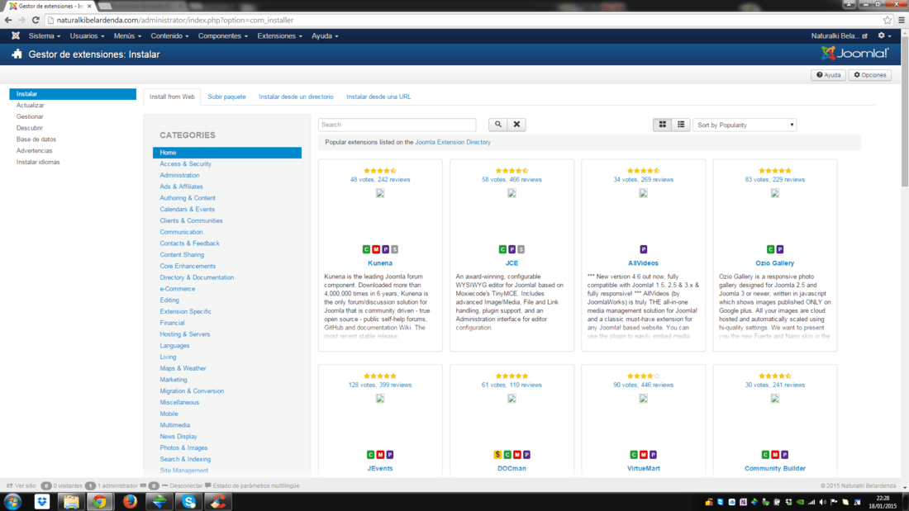Focus the extensions Search input field
The width and height of the screenshot is (909, 511).
click(397, 125)
